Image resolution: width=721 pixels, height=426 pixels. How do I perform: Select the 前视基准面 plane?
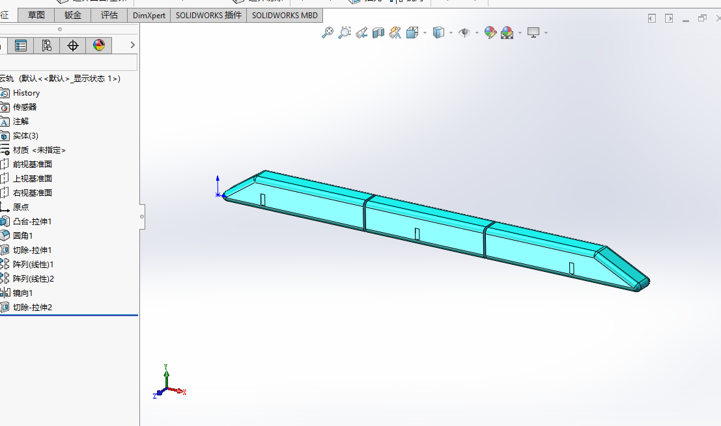coord(32,165)
